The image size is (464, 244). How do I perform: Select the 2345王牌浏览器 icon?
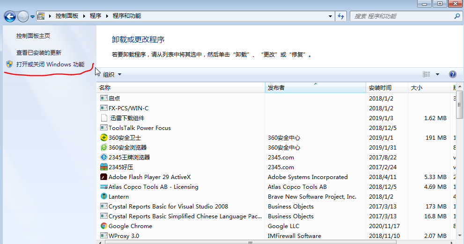[103, 157]
